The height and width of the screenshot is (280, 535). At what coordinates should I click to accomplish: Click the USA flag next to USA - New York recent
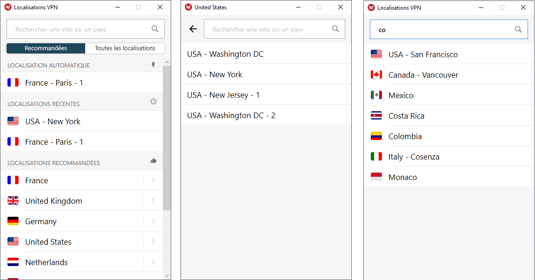tap(13, 121)
